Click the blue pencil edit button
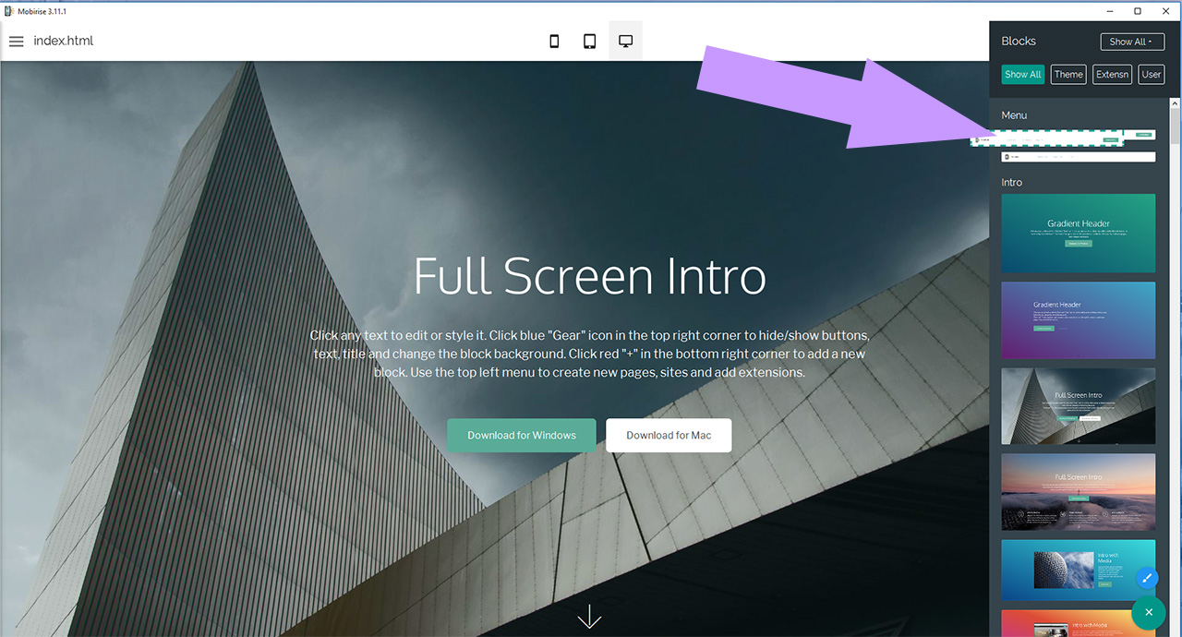This screenshot has width=1182, height=637. coord(1147,577)
